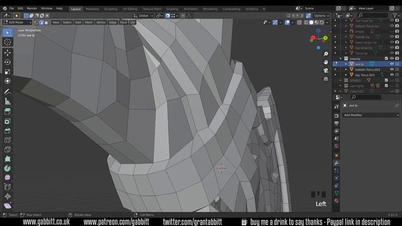Collapse the lowpoly collection
The image size is (402, 226).
tap(340, 58)
